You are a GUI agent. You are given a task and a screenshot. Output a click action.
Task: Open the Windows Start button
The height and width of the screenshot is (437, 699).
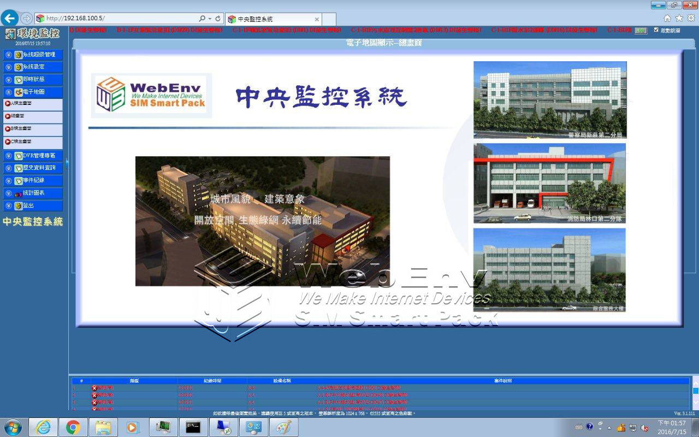pyautogui.click(x=13, y=427)
